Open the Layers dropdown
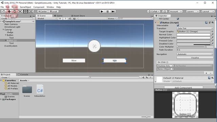Screen dimensions: 217x122 [193, 12]
